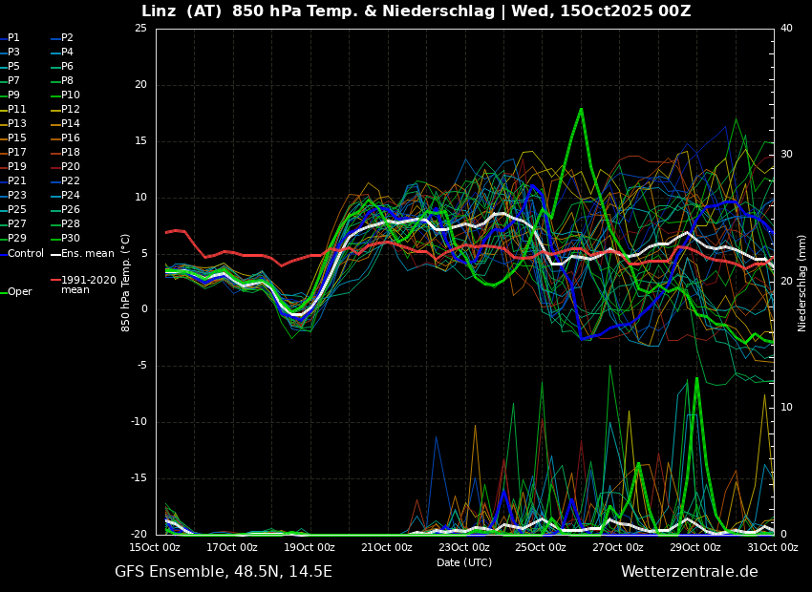812x592 pixels.
Task: Click the Control legend entry
Action: [x=25, y=254]
